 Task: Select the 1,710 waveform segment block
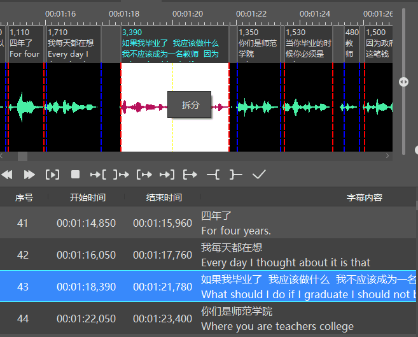[x=73, y=44]
